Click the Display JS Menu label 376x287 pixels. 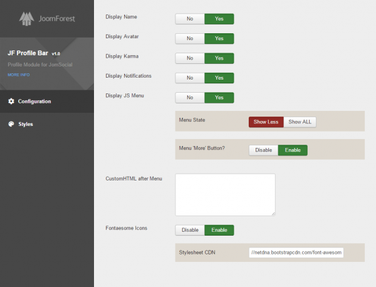(125, 95)
